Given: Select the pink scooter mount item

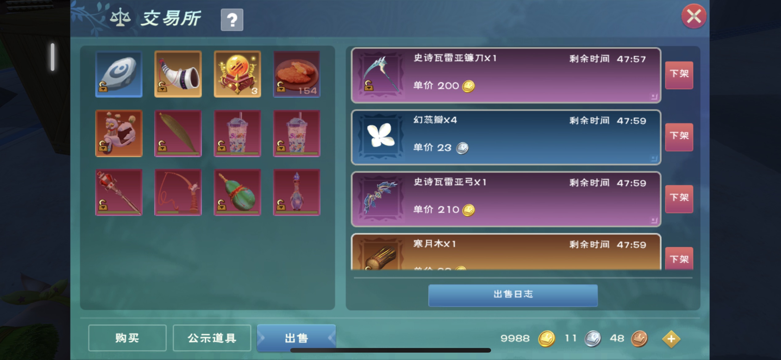Looking at the screenshot, I should 119,133.
